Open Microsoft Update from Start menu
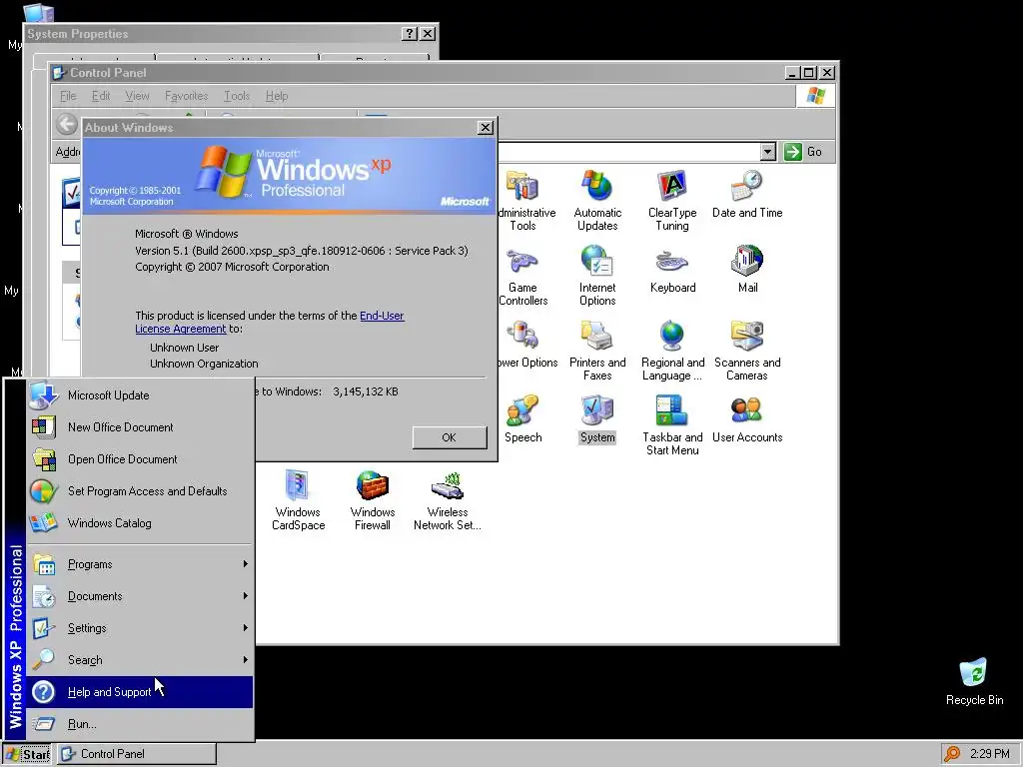 [140, 395]
